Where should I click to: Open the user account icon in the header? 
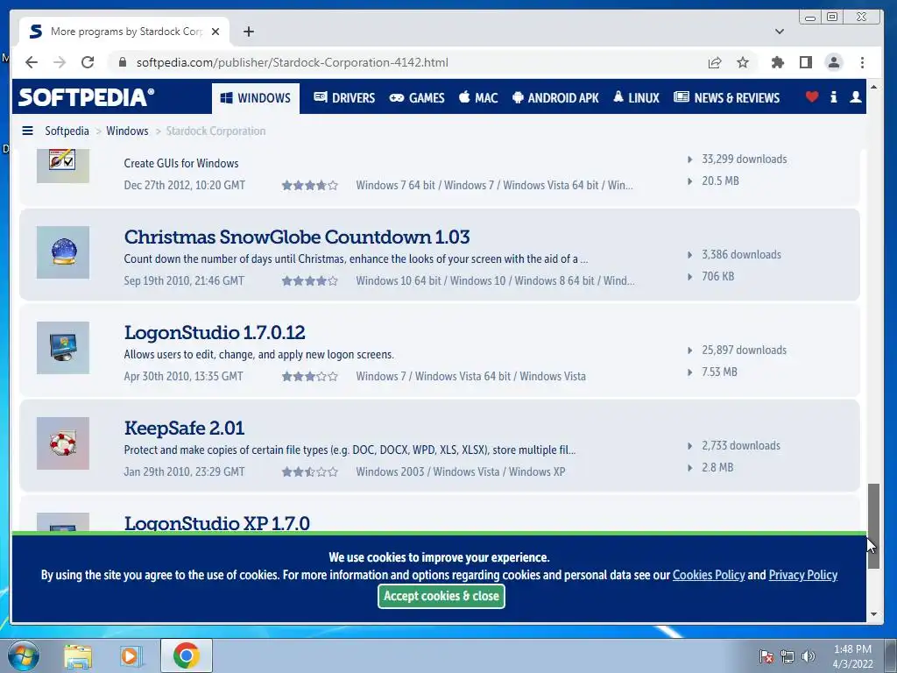pyautogui.click(x=855, y=96)
